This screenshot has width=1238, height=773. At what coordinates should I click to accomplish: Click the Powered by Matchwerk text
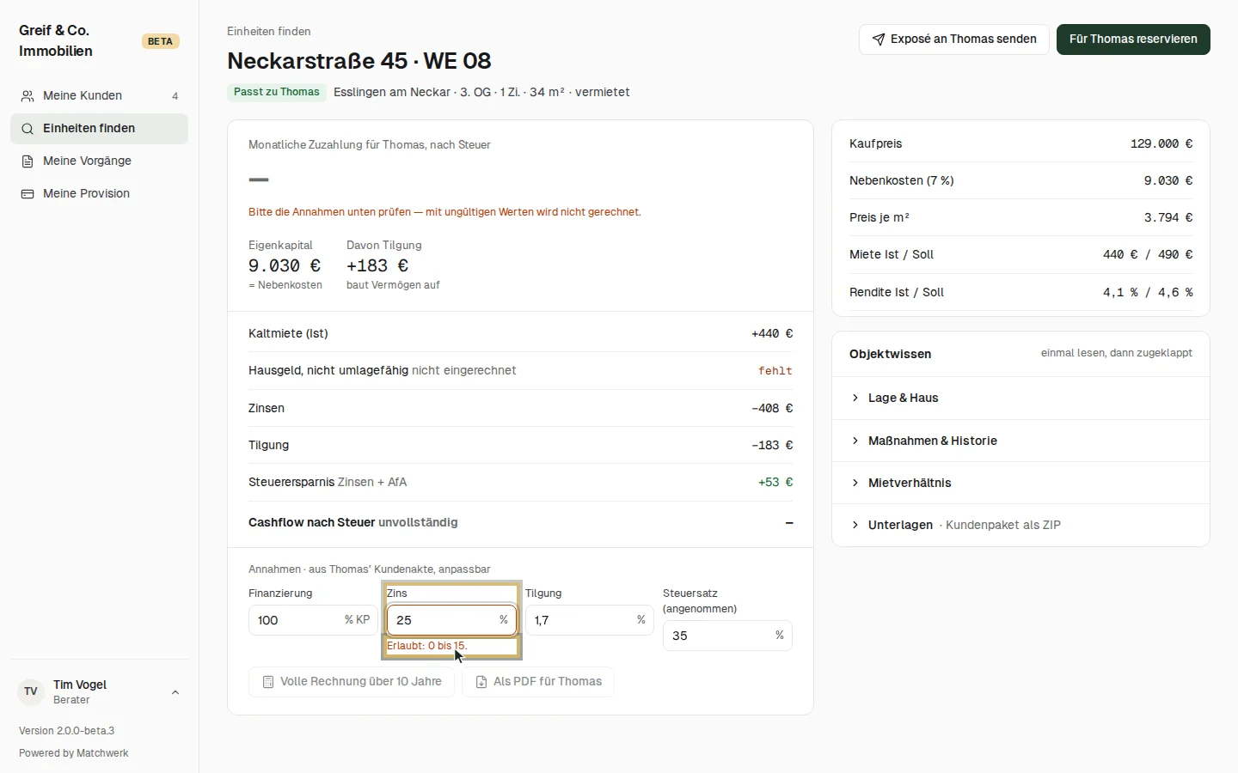pyautogui.click(x=74, y=753)
